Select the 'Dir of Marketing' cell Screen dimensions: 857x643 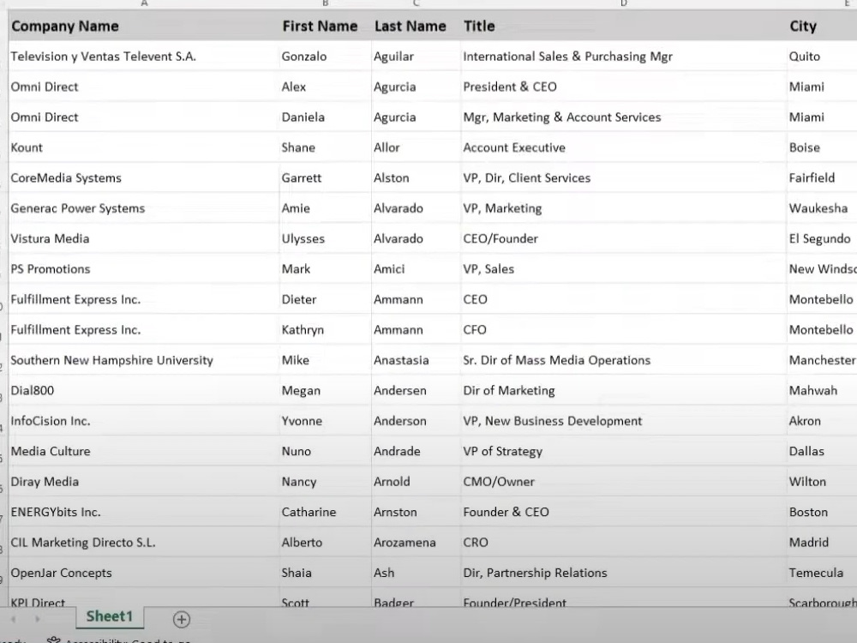[x=623, y=390]
